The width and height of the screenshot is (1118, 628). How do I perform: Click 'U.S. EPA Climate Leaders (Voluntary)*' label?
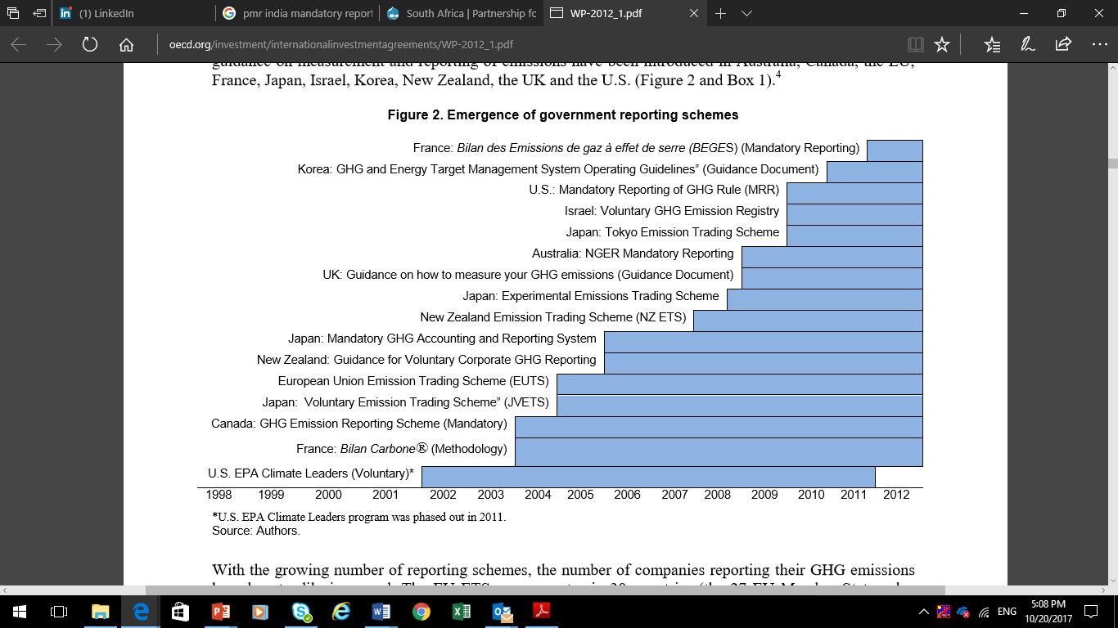311,473
